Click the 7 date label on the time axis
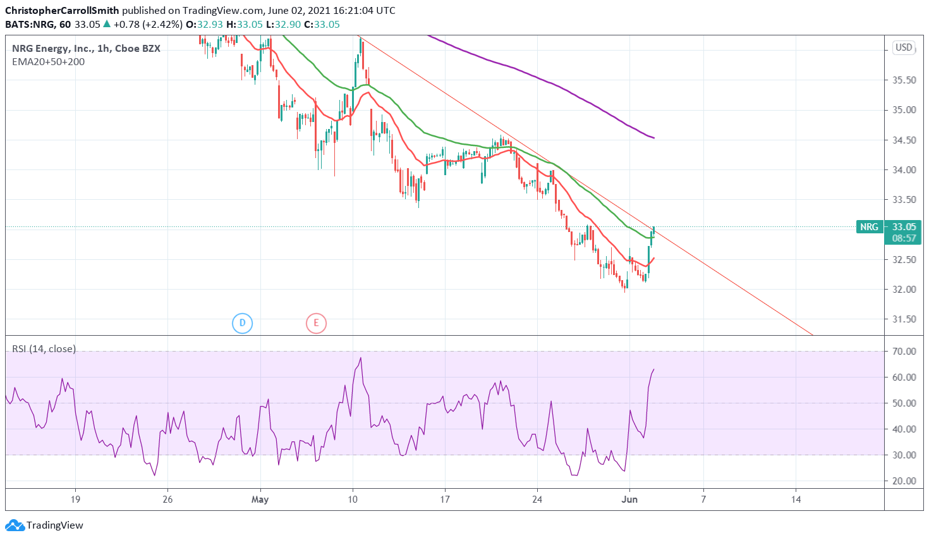The height and width of the screenshot is (540, 929). pyautogui.click(x=703, y=500)
